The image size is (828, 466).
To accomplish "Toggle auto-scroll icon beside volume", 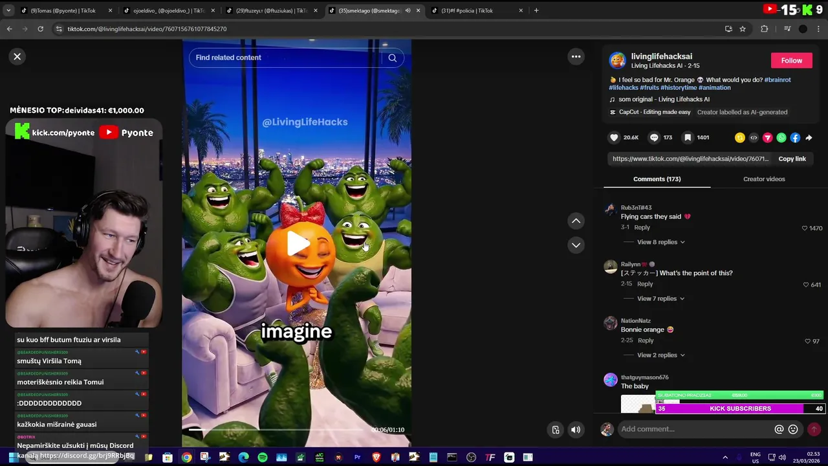I will click(556, 430).
